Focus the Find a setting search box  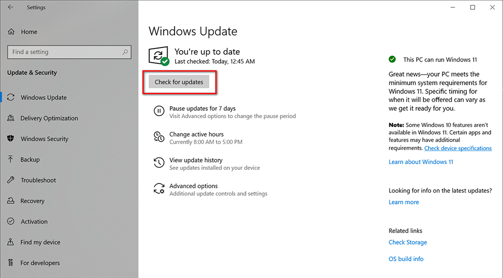[x=69, y=52]
